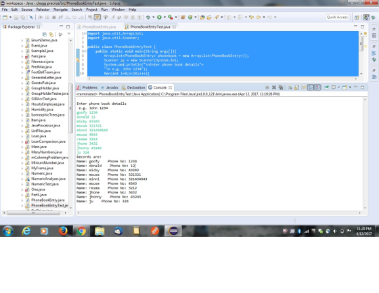Click the Last Edit Location arrow icon
This screenshot has height=293, width=379.
pyautogui.click(x=251, y=17)
